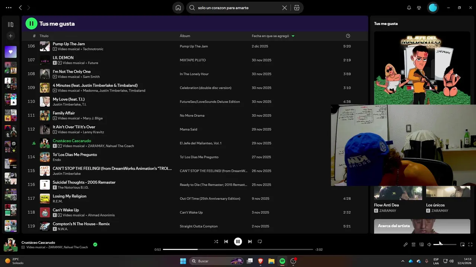Show hidden tray icons chevron
This screenshot has width=476, height=267.
tap(403, 261)
